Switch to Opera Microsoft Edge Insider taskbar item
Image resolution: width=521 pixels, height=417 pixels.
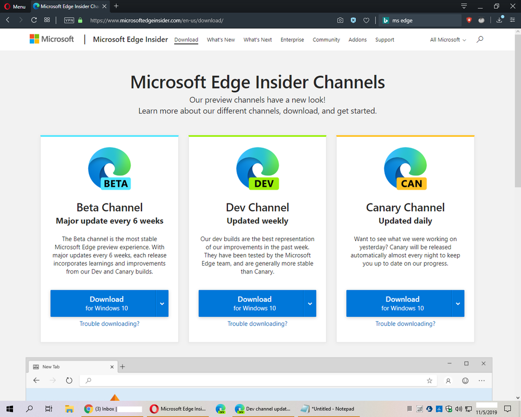click(x=178, y=409)
